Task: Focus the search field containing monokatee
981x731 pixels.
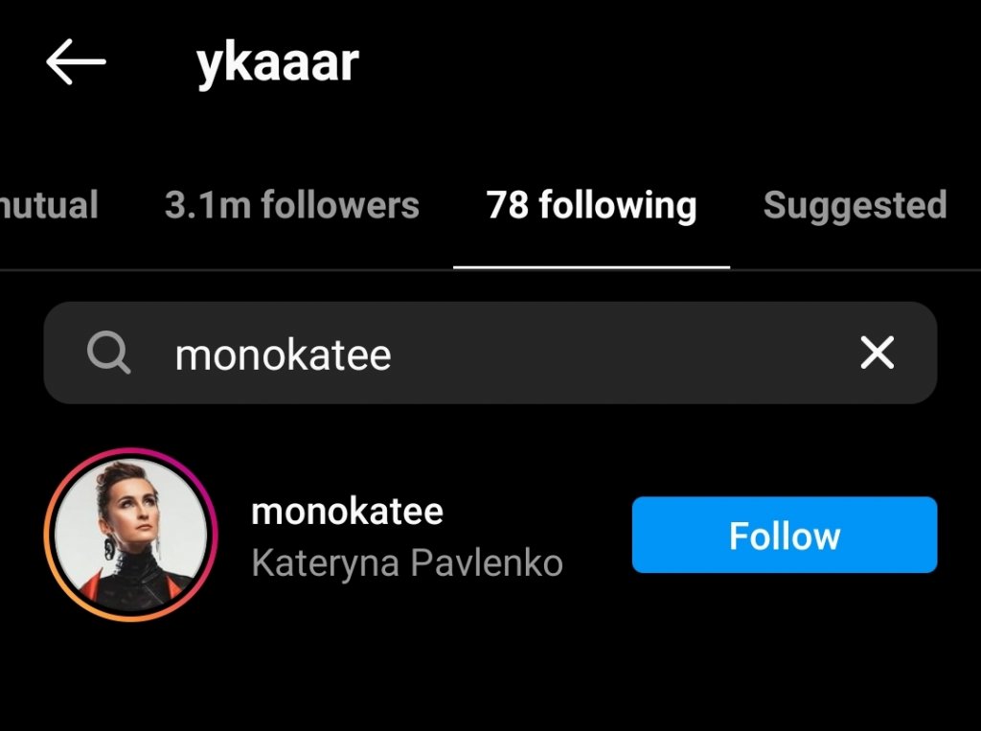Action: pos(490,353)
